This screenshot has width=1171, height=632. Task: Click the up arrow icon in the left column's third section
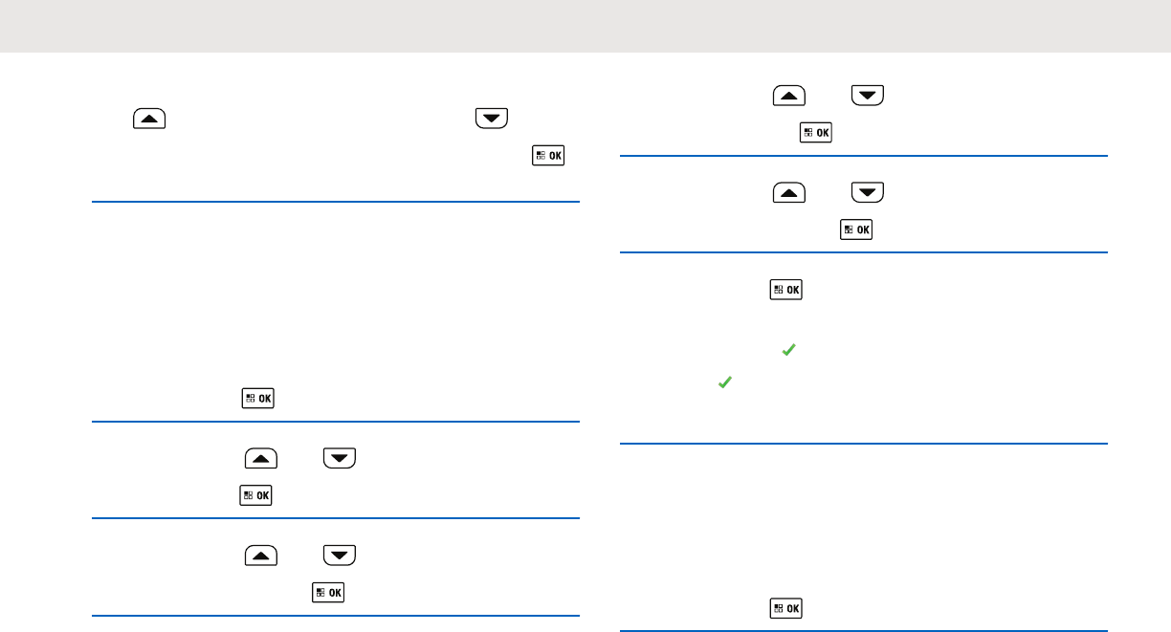tap(260, 458)
